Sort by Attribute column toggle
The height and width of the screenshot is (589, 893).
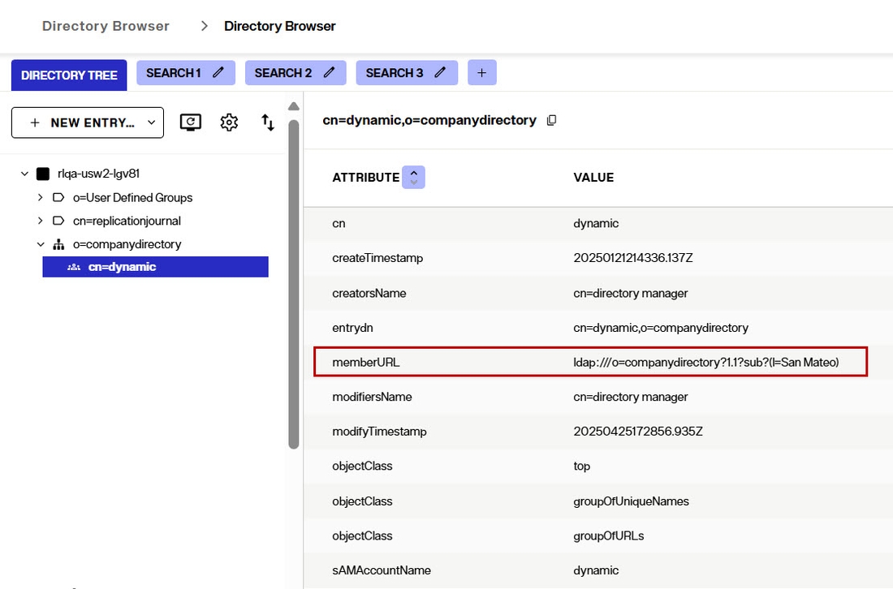tap(413, 177)
